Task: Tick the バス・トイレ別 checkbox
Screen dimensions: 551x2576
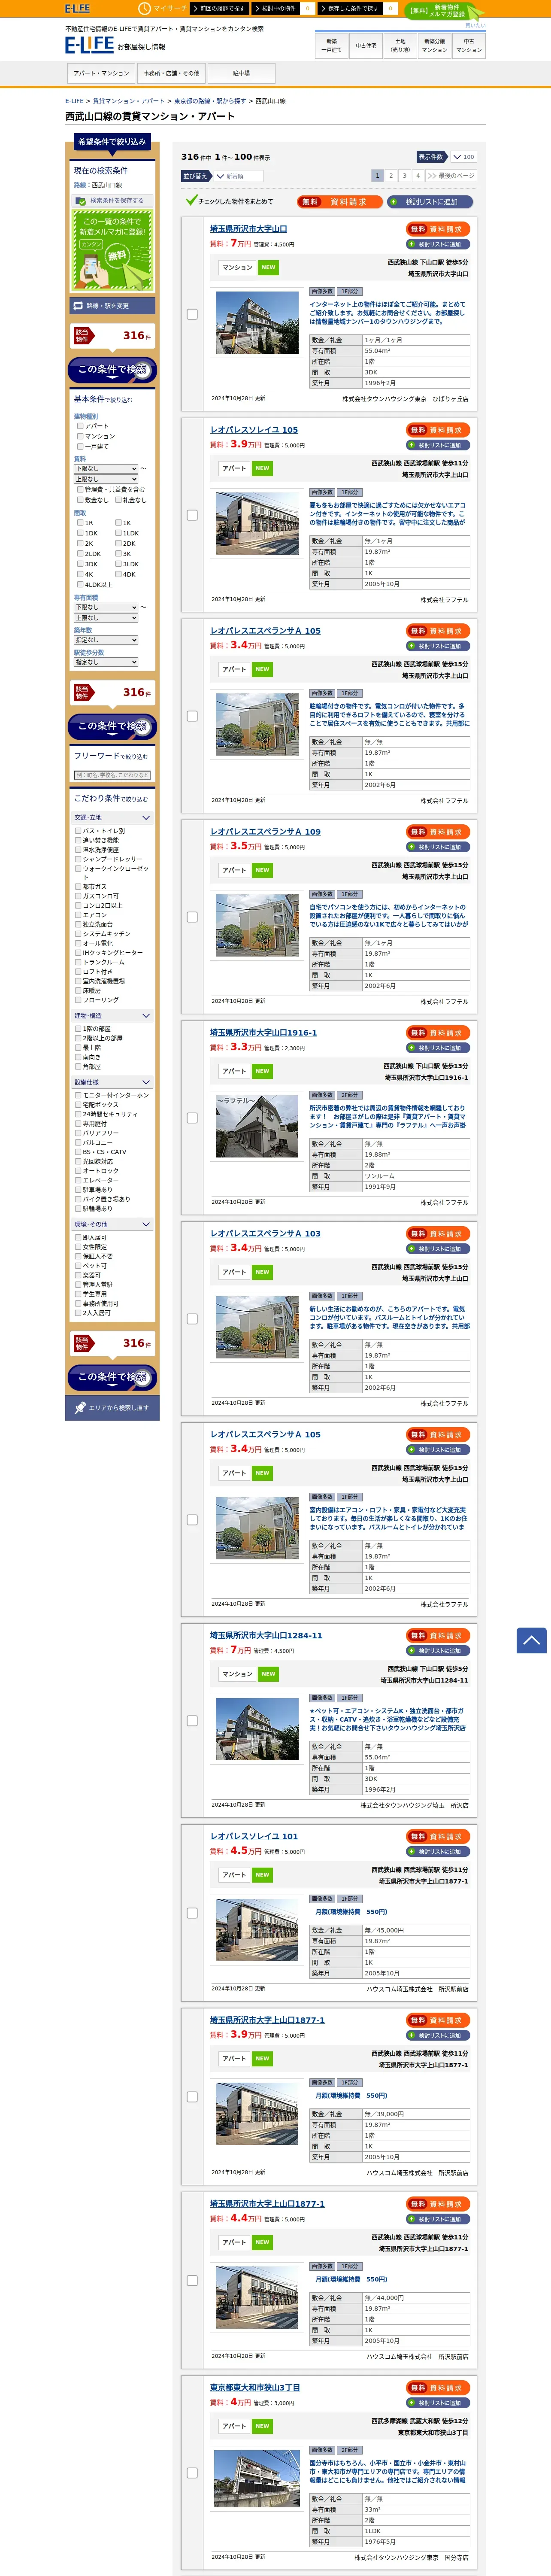Action: [78, 831]
